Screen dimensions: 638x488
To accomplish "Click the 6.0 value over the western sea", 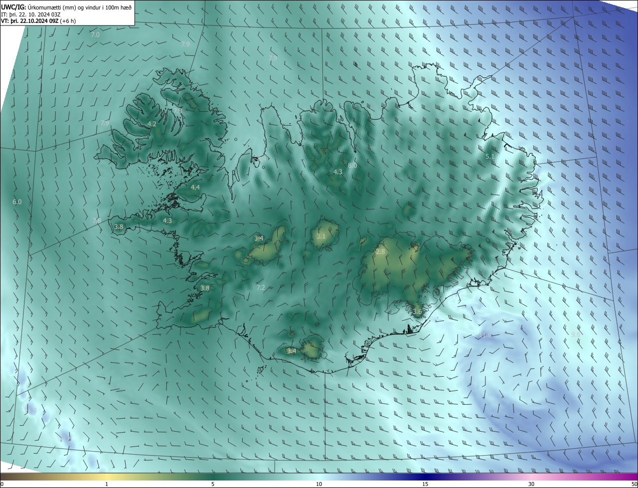I will point(17,202).
